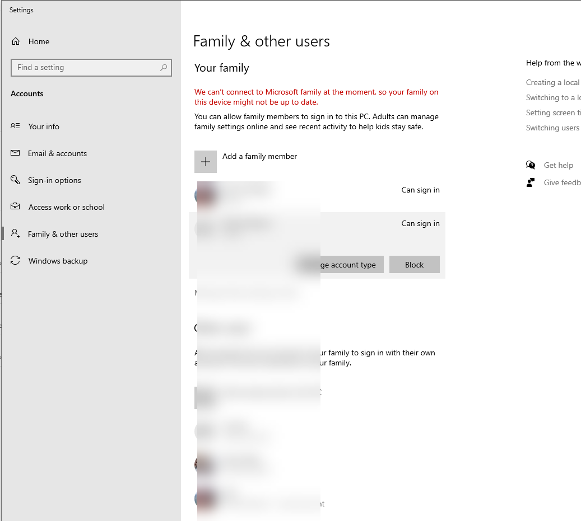This screenshot has width=581, height=521.
Task: Click the Your family heading
Action: (221, 68)
